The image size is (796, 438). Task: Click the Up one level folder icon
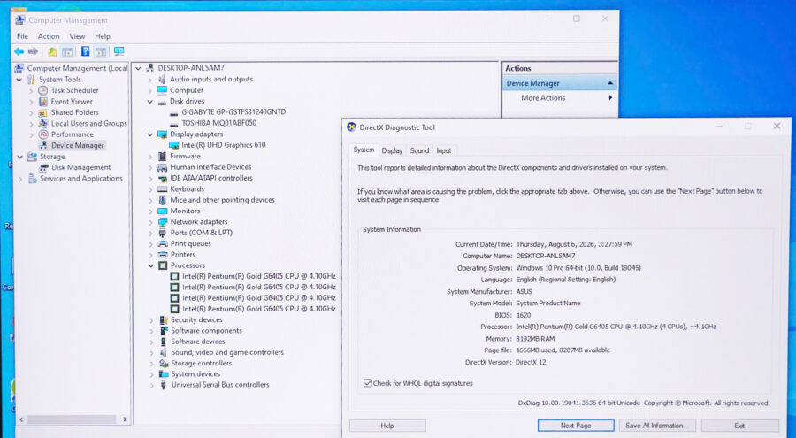point(52,51)
